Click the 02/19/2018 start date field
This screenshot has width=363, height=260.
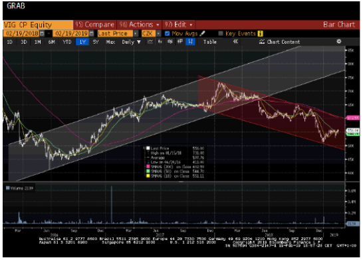pos(21,33)
